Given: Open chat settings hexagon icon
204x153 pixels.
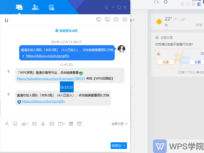Looking at the screenshot, I should (x=125, y=20).
